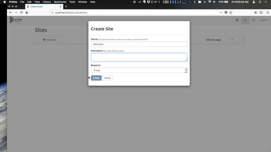The height and width of the screenshot is (152, 271).
Task: Open the Notification Center icon
Action: tap(265, 2)
